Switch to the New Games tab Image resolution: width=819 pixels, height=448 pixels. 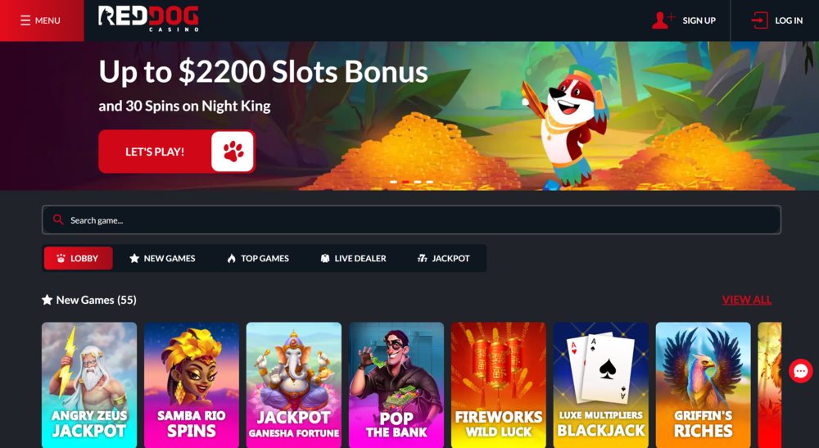tap(162, 258)
